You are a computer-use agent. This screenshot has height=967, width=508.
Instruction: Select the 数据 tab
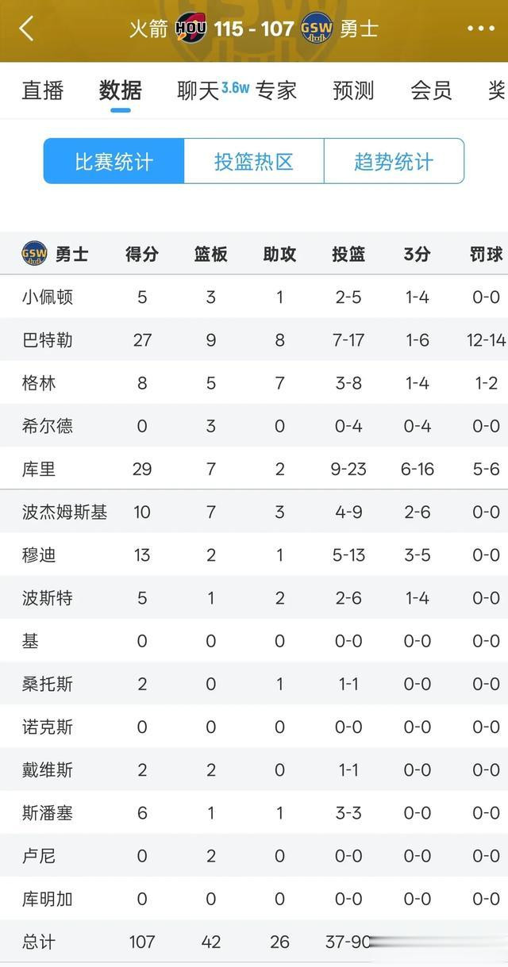point(121,90)
